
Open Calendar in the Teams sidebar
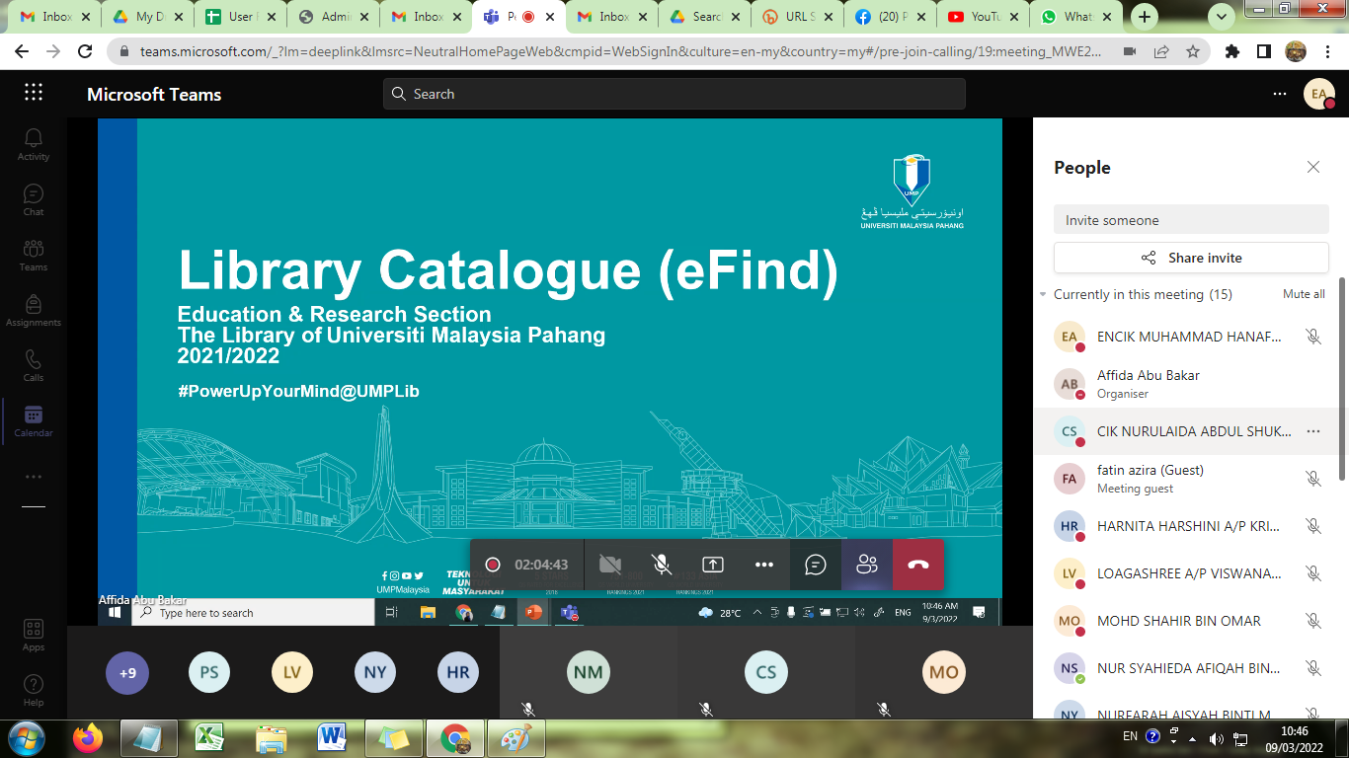34,420
